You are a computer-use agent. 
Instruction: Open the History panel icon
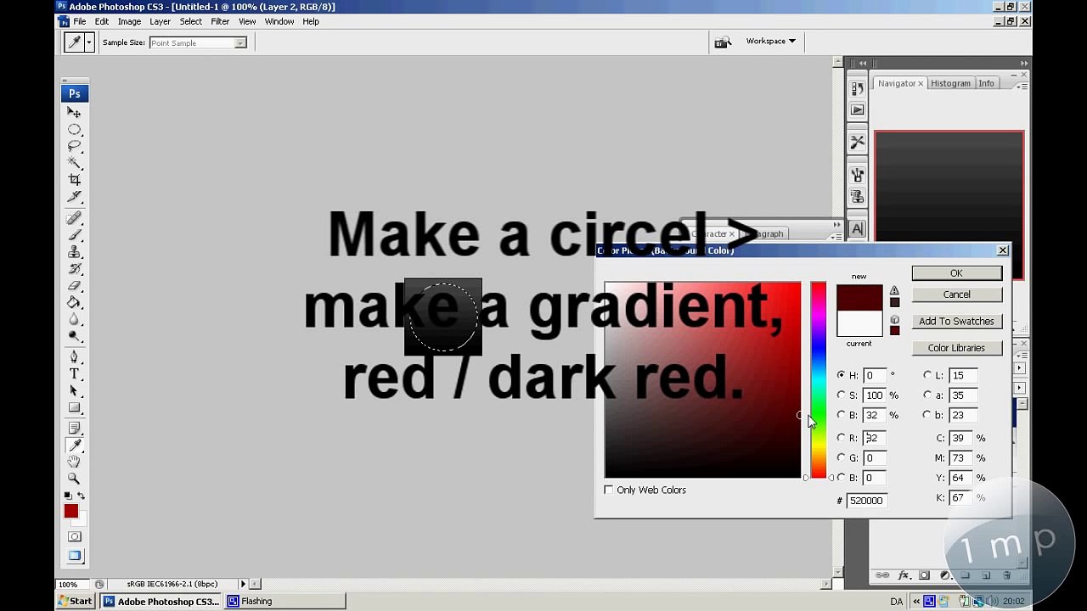click(x=857, y=87)
